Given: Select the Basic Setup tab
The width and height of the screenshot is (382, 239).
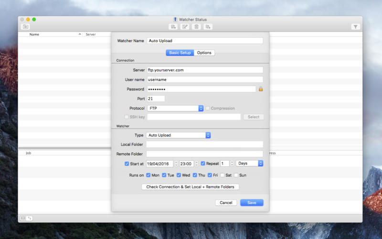Looking at the screenshot, I should 180,53.
